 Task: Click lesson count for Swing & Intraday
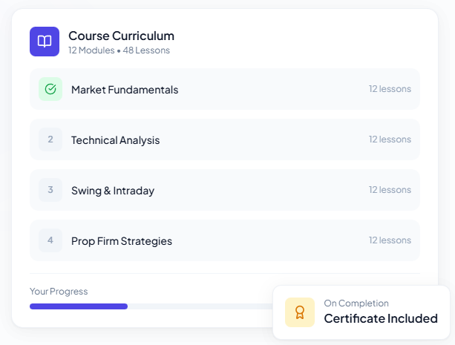[x=390, y=190]
